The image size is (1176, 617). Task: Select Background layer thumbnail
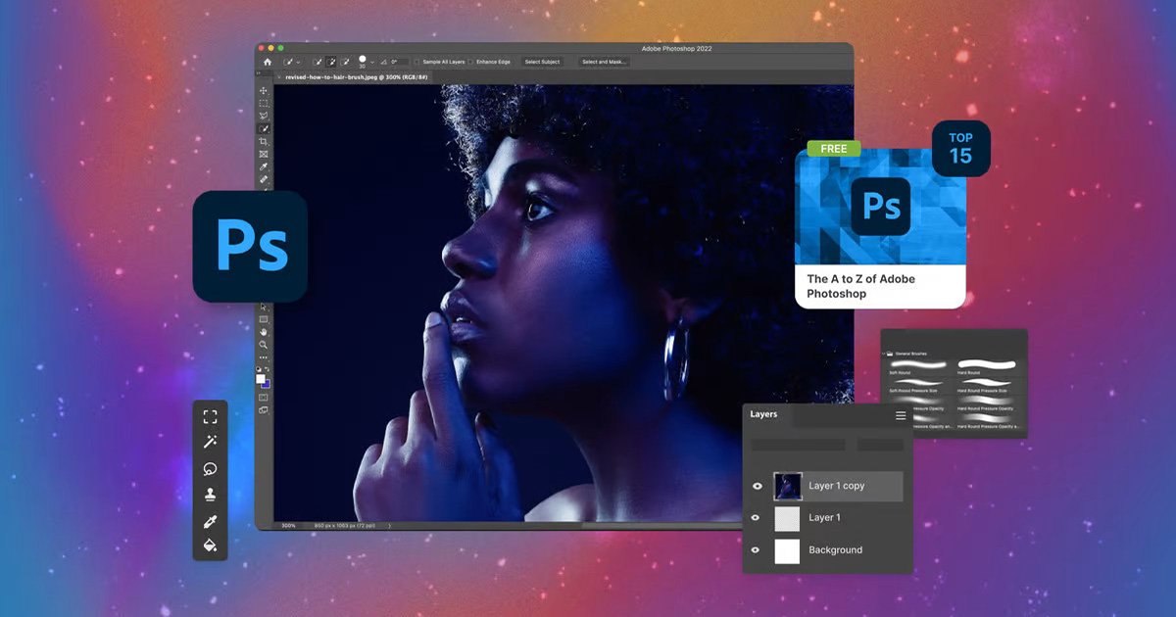(x=788, y=550)
